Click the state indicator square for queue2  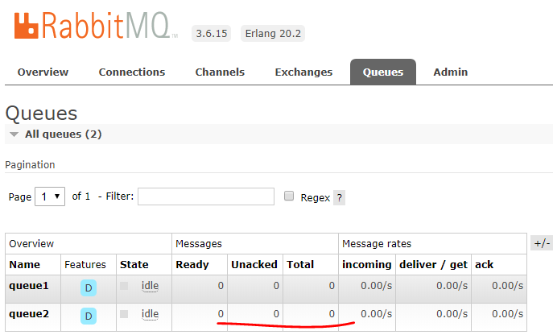[x=124, y=314]
